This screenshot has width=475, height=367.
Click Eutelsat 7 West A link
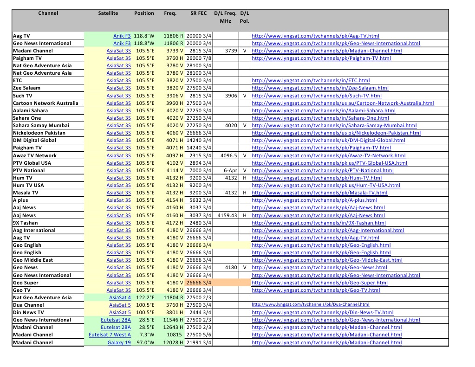tap(110, 335)
